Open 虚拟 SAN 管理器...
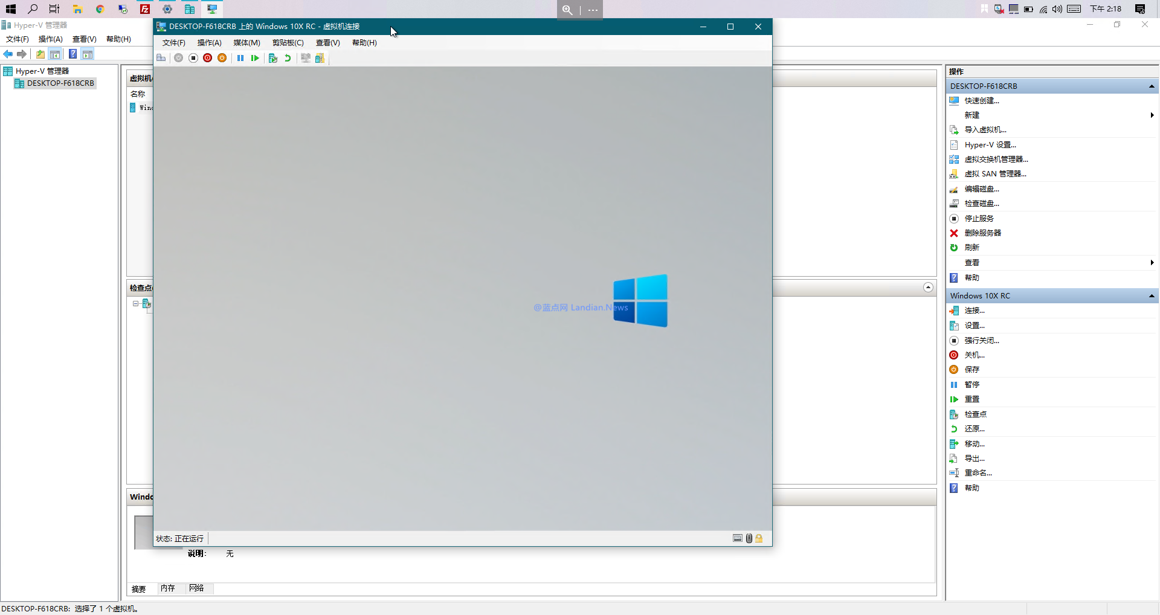 [995, 174]
